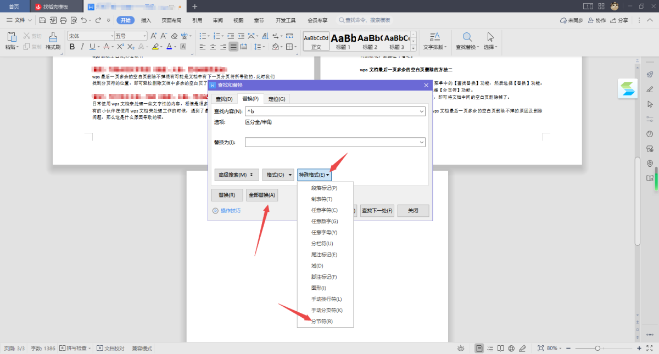Click the Close (关闭) dialog button
This screenshot has width=659, height=354.
coord(413,211)
